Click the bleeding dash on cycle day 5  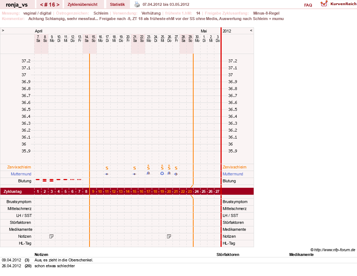(x=66, y=180)
